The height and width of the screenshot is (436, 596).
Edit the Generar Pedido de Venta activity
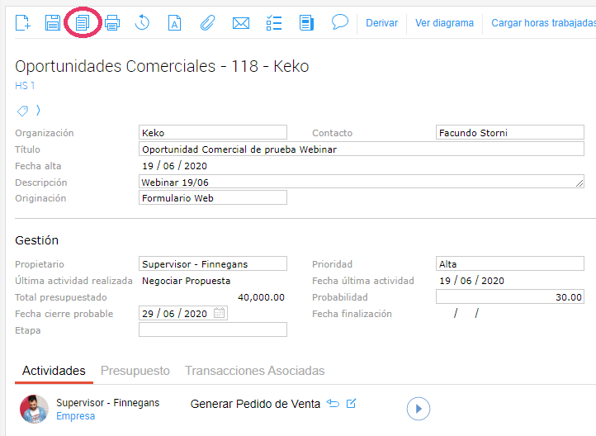click(352, 404)
